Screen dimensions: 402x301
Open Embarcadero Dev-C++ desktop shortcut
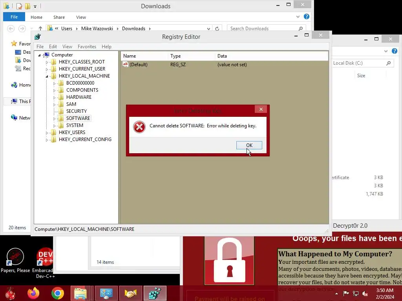pyautogui.click(x=43, y=263)
